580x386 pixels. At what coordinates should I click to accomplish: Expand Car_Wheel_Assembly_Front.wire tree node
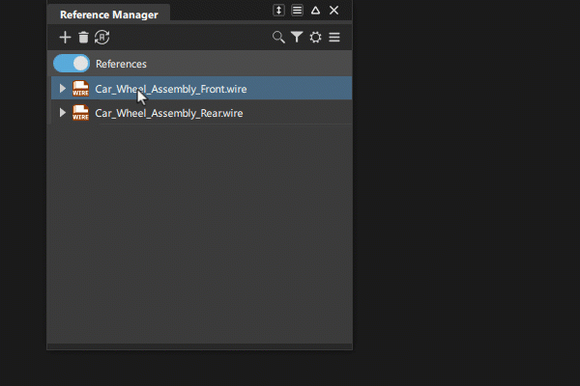click(63, 89)
